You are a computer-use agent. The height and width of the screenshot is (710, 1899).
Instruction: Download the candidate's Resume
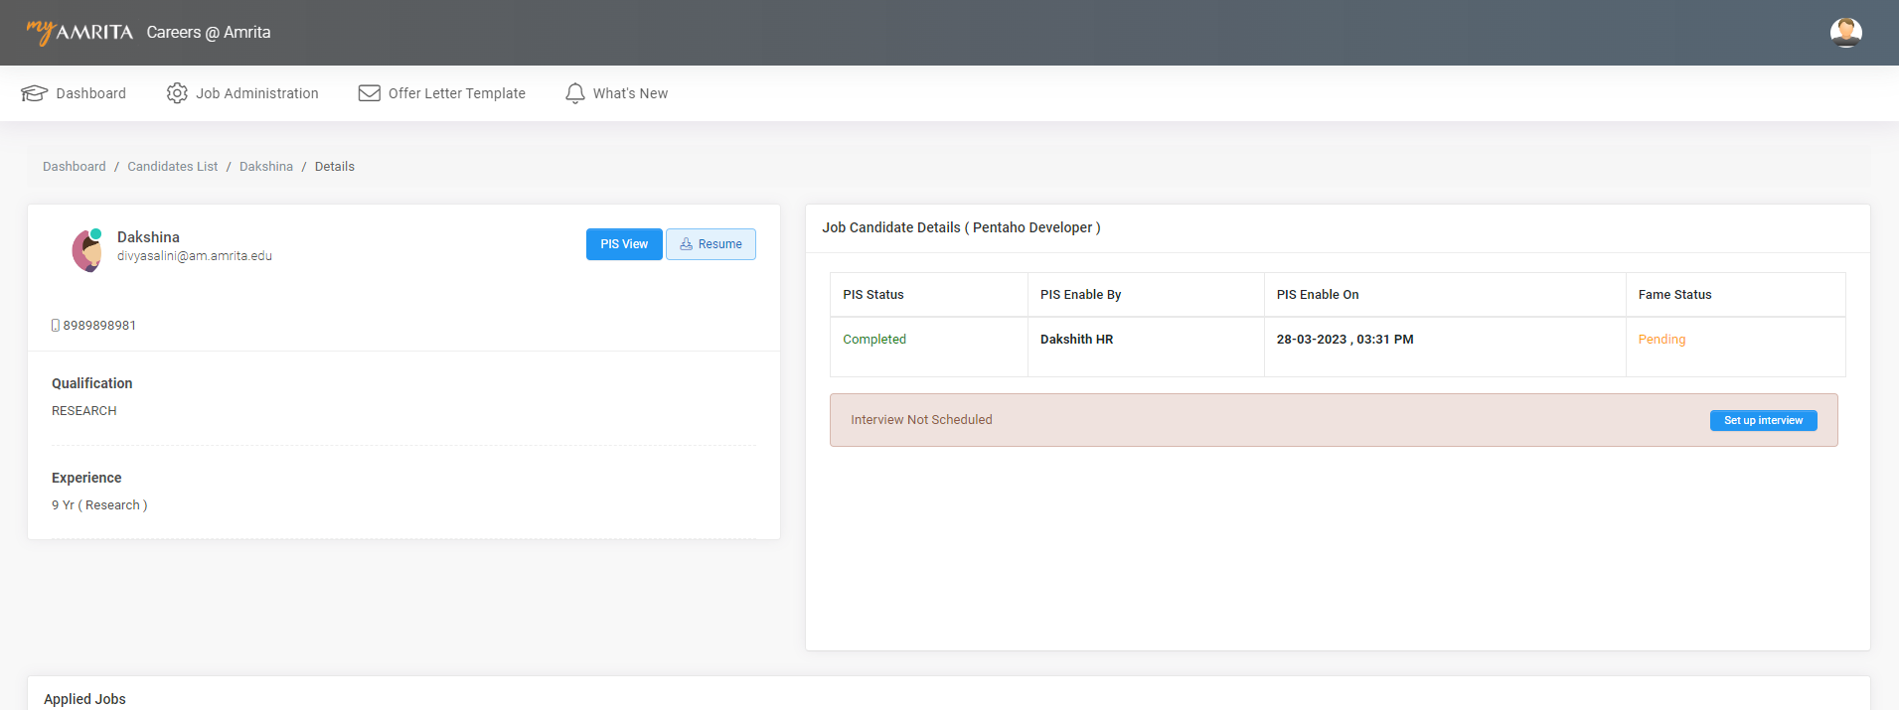coord(711,244)
